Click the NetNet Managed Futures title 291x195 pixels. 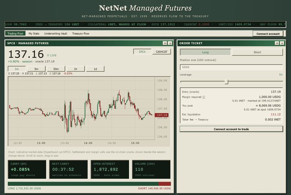[145, 8]
